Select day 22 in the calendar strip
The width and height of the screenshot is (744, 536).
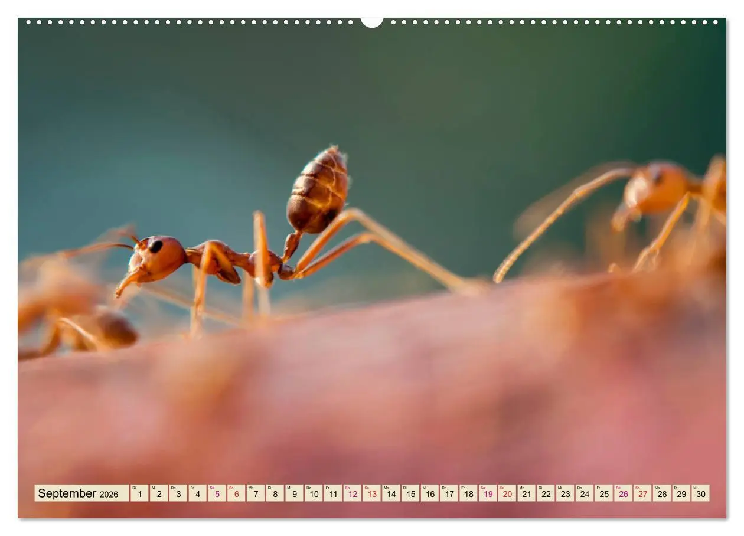click(546, 493)
